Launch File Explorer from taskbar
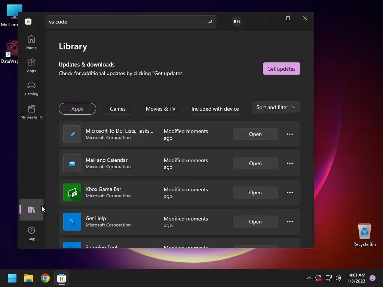The height and width of the screenshot is (287, 383). tap(28, 278)
